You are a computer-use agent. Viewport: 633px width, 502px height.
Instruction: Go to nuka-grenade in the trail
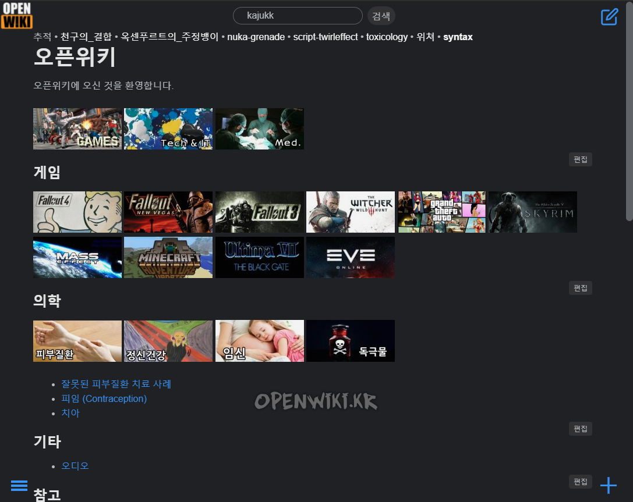(x=256, y=37)
